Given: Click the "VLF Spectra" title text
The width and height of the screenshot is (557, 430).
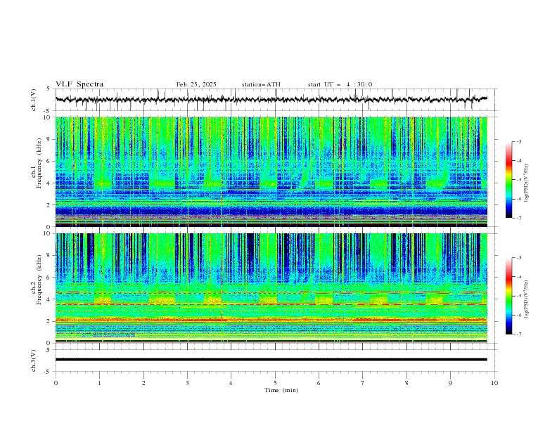Looking at the screenshot, I should [79, 84].
